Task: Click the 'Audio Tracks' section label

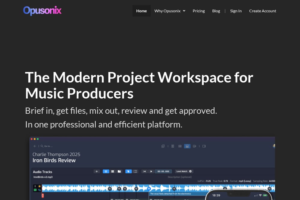Action: point(43,172)
